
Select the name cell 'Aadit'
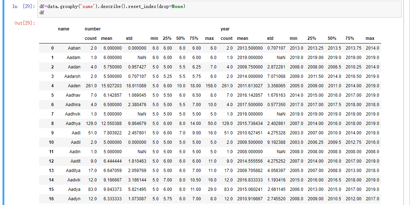pos(76,161)
